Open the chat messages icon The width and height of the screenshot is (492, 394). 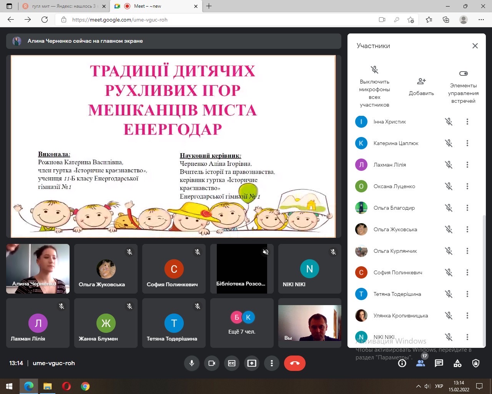pyautogui.click(x=439, y=363)
